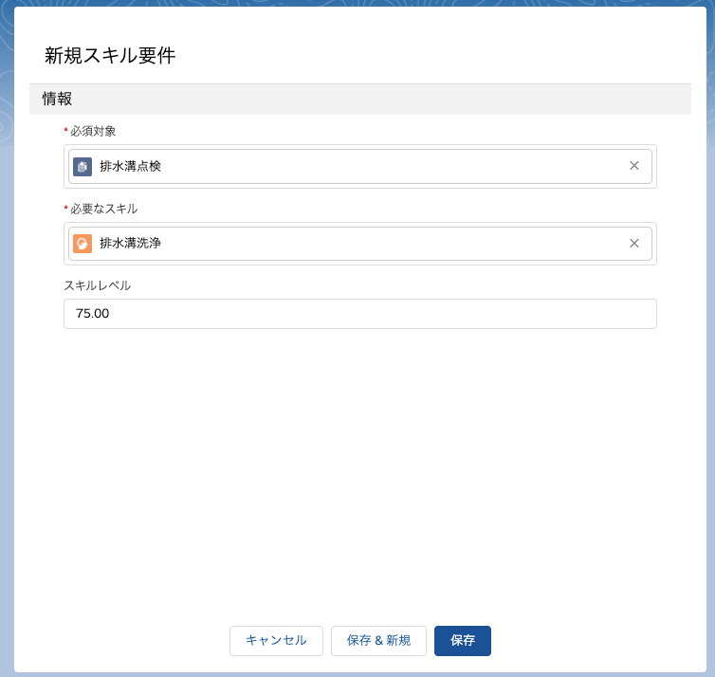
Task: Click the 排水溝洗浄 lookup text
Action: point(131,244)
